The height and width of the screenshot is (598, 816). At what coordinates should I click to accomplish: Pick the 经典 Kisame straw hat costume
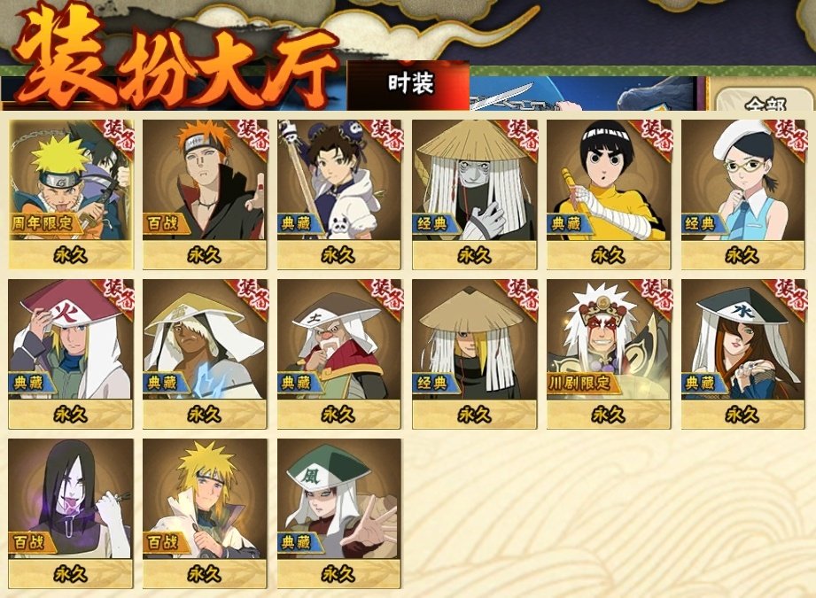(475, 195)
